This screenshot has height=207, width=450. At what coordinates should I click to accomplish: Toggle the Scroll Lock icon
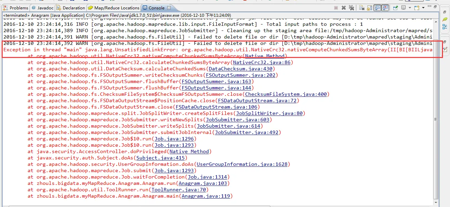pos(369,8)
